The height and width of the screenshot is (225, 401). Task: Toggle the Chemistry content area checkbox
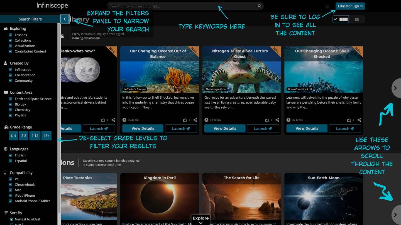coord(10,110)
